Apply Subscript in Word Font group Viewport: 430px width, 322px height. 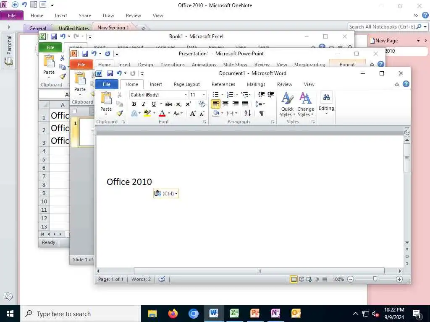click(179, 104)
